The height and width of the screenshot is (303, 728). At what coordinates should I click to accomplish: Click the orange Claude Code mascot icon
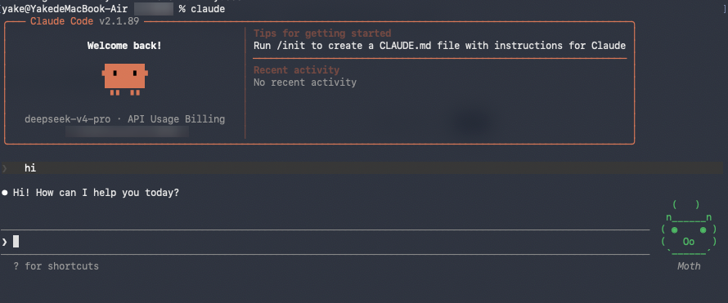[125, 79]
